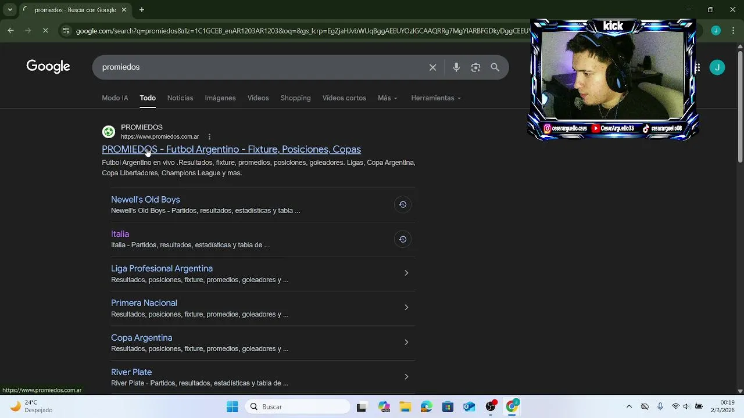The height and width of the screenshot is (418, 744).
Task: Expand the Copa Argentina sitelink arrow
Action: coord(406,342)
